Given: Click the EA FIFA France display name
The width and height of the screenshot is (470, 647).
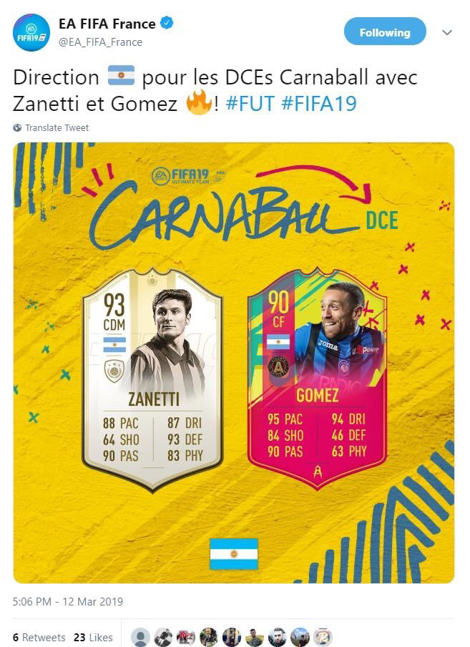Looking at the screenshot, I should (x=107, y=24).
